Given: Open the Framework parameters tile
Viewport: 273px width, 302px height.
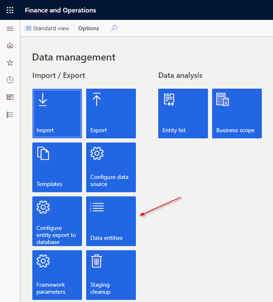Looking at the screenshot, I should point(57,275).
